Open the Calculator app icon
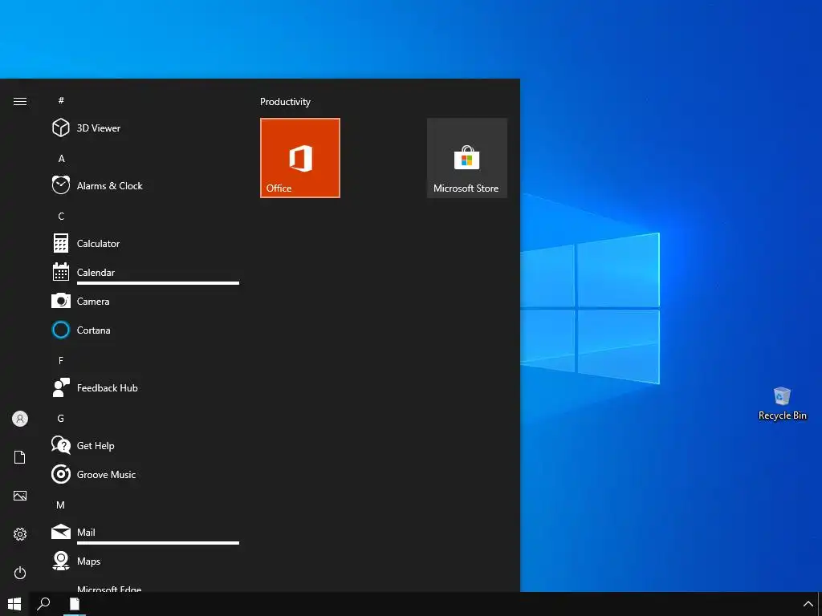The width and height of the screenshot is (822, 616). click(x=61, y=244)
